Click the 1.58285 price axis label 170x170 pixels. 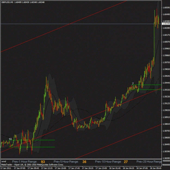[166, 158]
